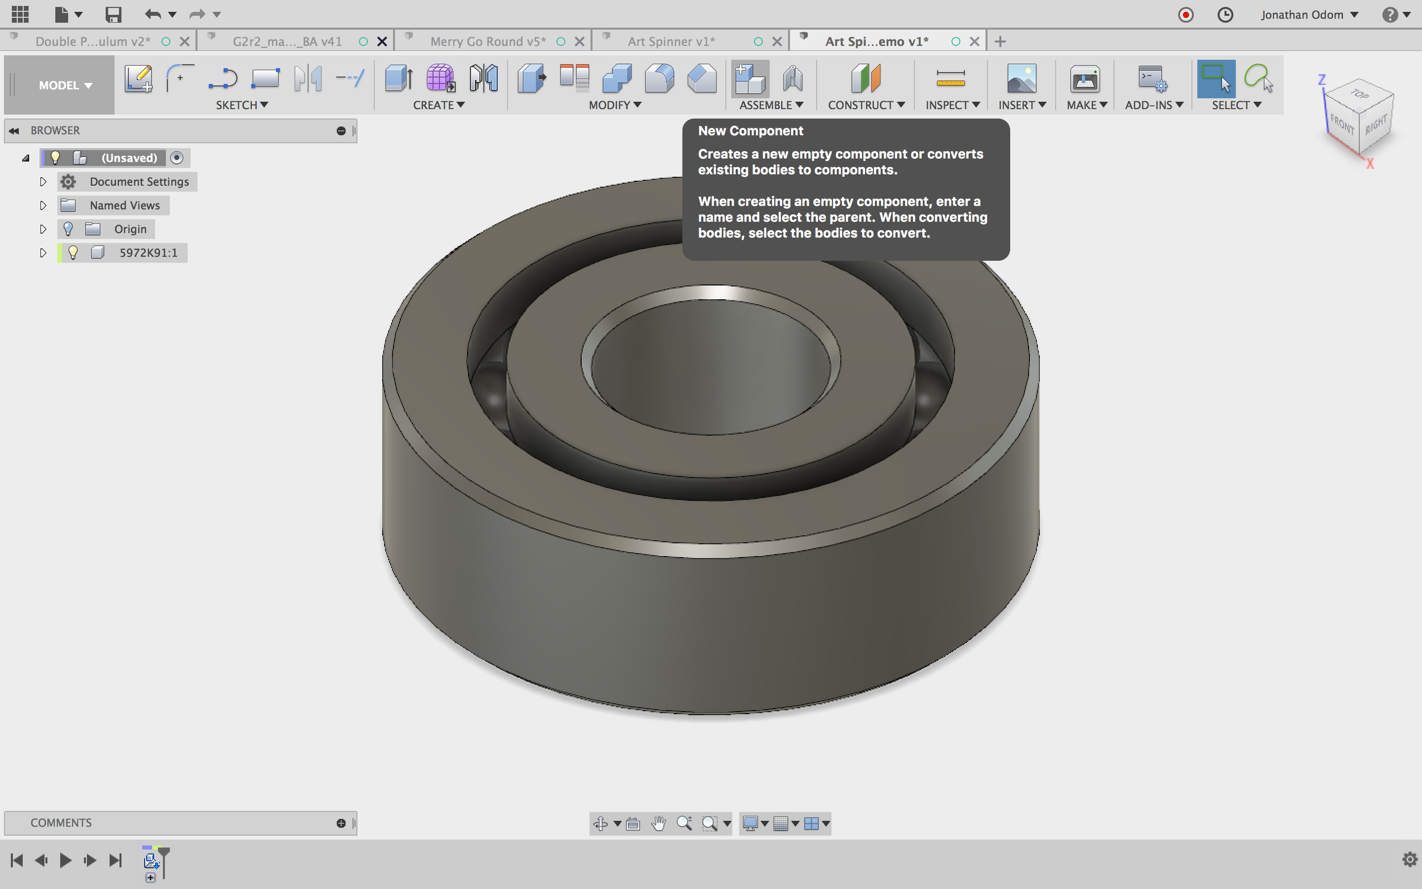Image resolution: width=1422 pixels, height=889 pixels.
Task: Expand the Document Settings tree node
Action: pyautogui.click(x=43, y=182)
